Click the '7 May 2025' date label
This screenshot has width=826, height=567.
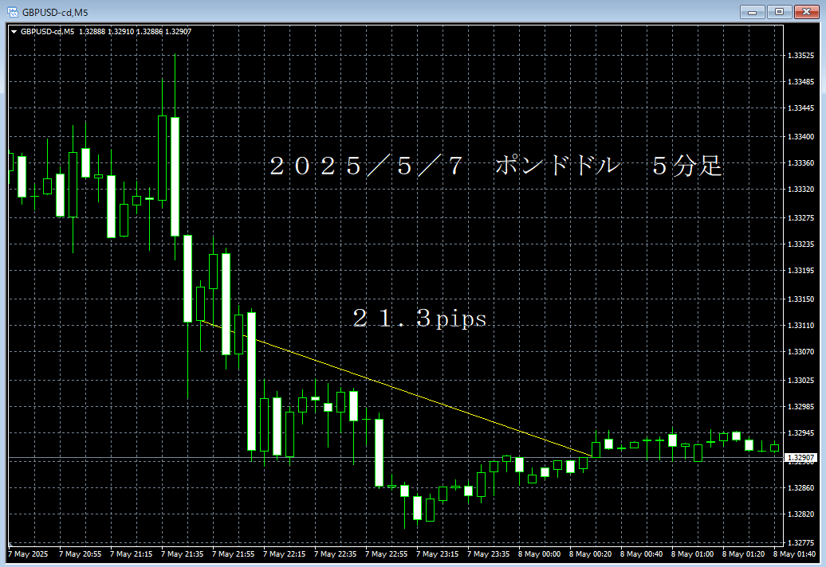29,553
